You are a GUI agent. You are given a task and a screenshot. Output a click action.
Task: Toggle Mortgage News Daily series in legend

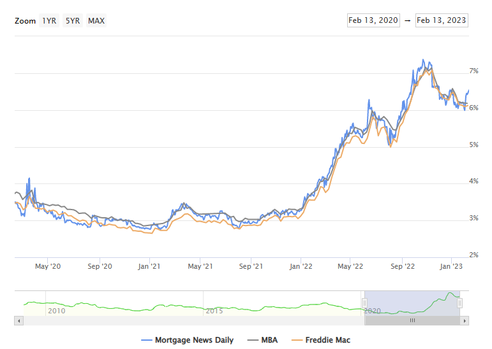coord(188,340)
